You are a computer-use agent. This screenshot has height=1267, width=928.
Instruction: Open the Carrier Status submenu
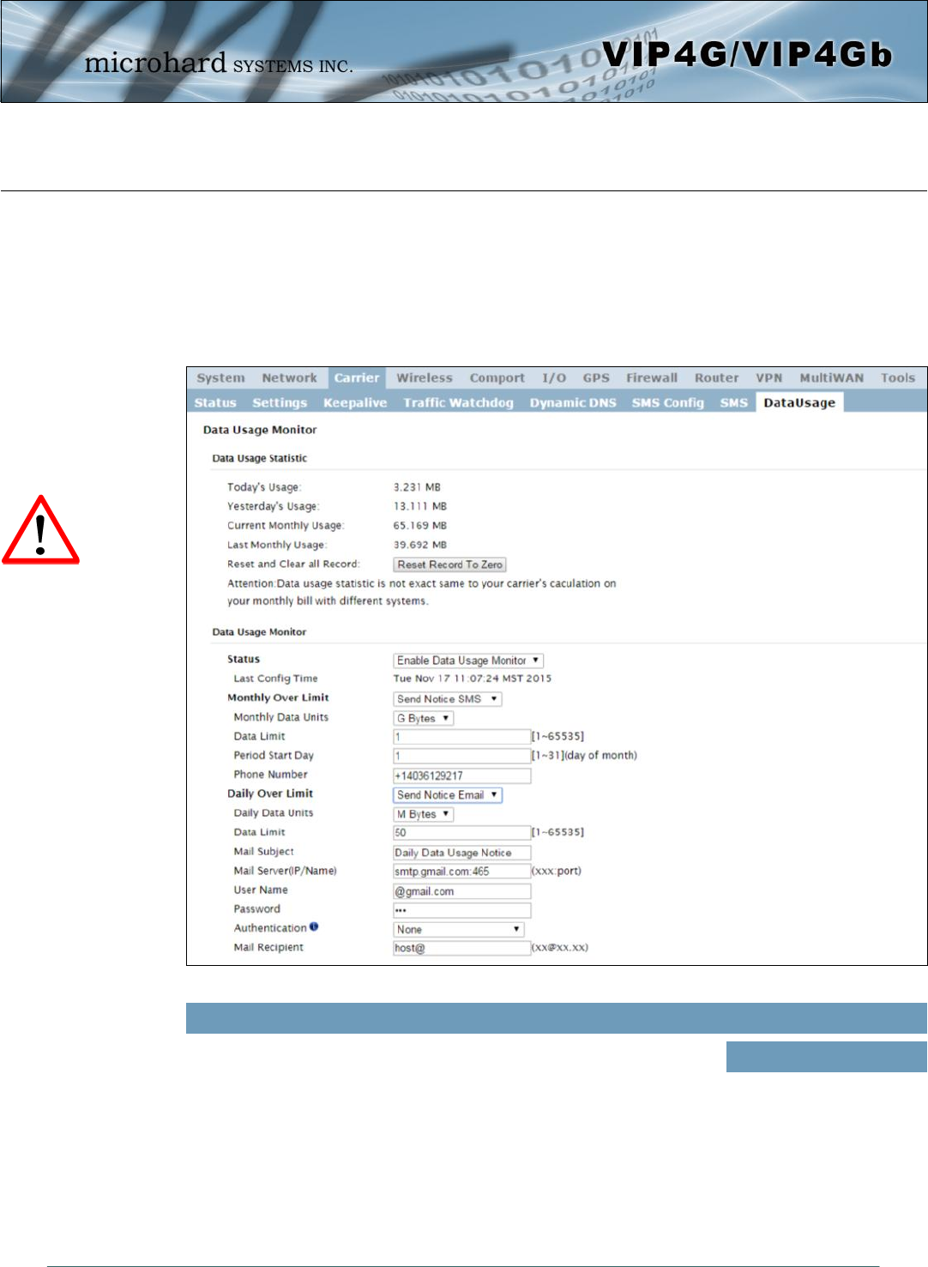point(215,403)
